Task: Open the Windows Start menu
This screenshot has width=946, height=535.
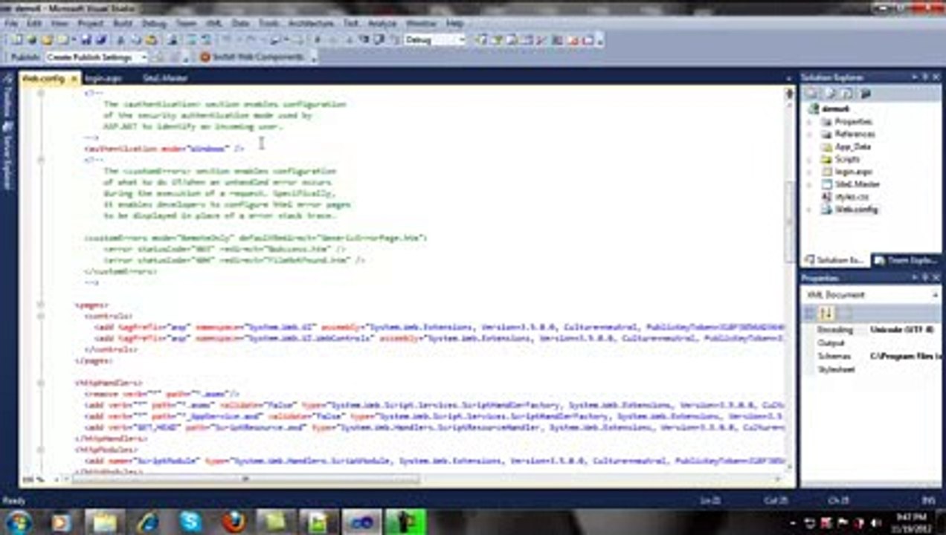Action: (18, 521)
